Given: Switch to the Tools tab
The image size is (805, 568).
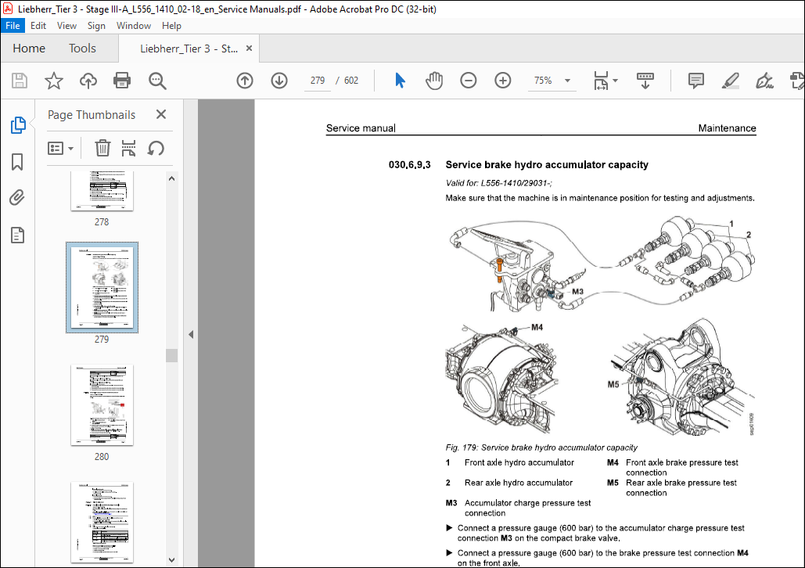Looking at the screenshot, I should click(x=83, y=49).
